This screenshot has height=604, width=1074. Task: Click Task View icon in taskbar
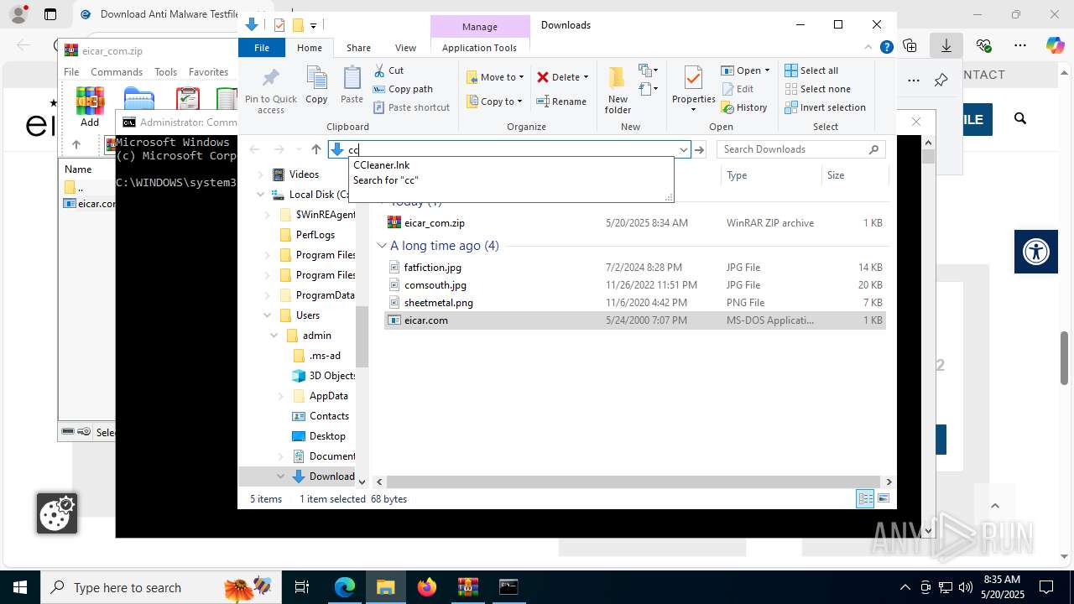[302, 587]
